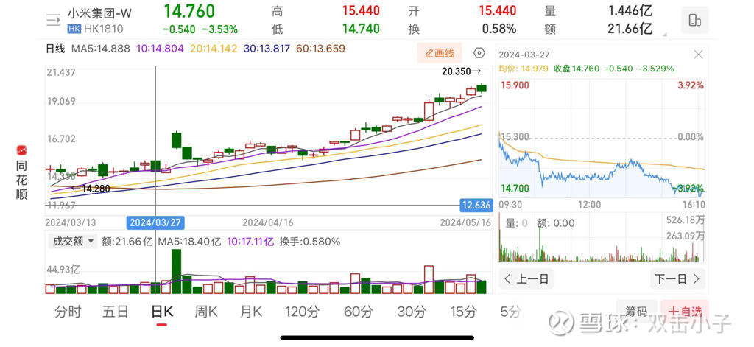Click the 0.58% turnover rate in header
This screenshot has height=347, width=754.
(x=499, y=29)
